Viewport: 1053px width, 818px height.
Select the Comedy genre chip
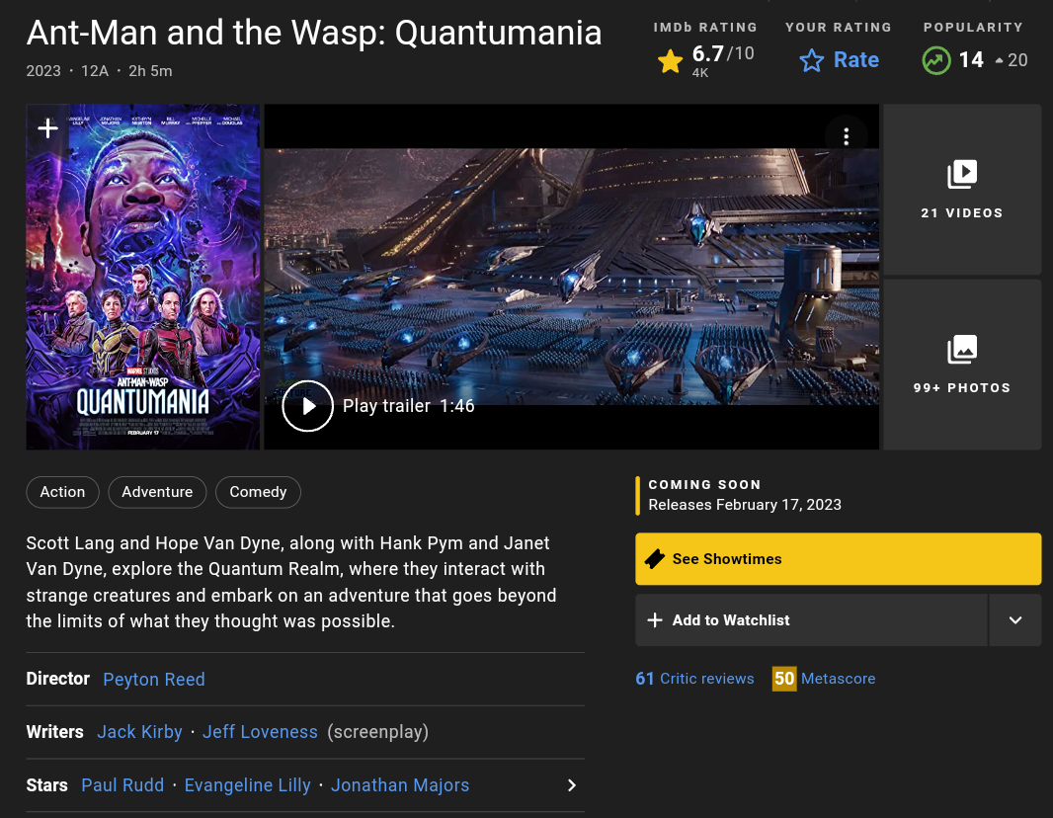(258, 492)
